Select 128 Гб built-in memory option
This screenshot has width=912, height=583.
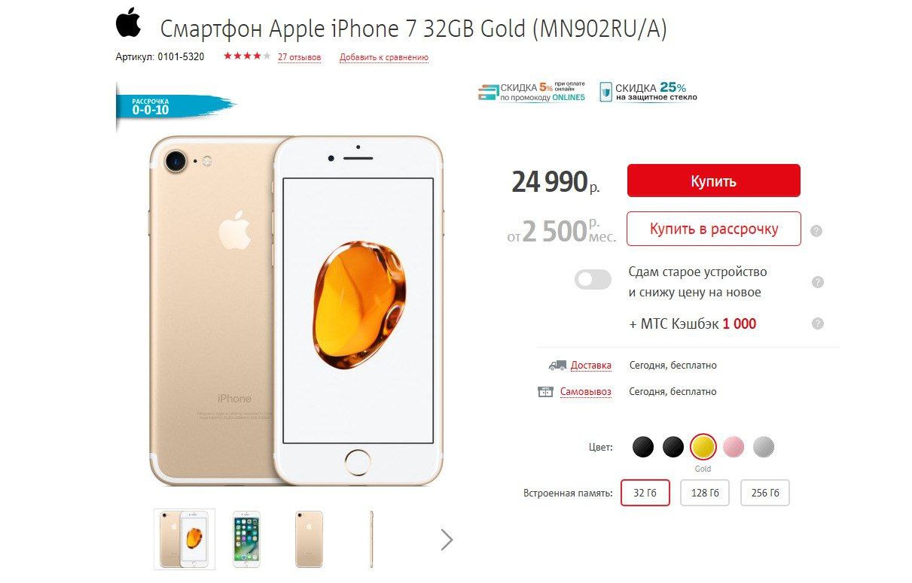(x=705, y=493)
